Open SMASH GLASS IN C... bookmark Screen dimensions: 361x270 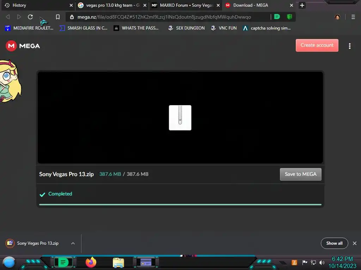[x=83, y=28]
